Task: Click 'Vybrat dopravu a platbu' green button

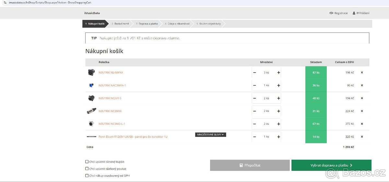Action: tap(331, 165)
